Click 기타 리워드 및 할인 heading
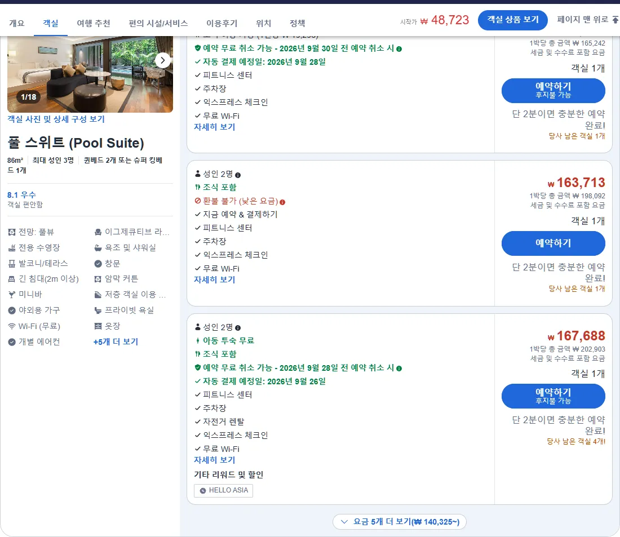Image resolution: width=620 pixels, height=537 pixels. pos(228,474)
